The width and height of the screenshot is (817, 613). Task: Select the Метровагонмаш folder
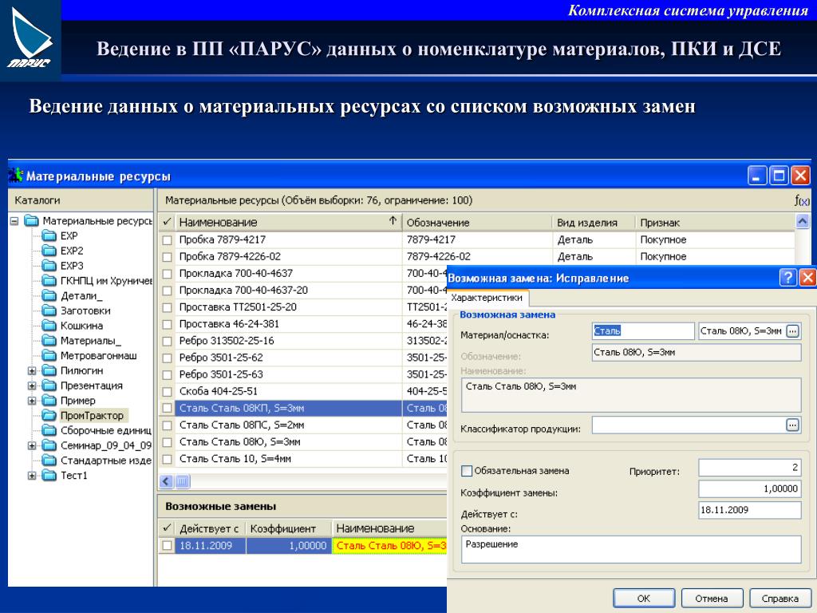point(98,356)
